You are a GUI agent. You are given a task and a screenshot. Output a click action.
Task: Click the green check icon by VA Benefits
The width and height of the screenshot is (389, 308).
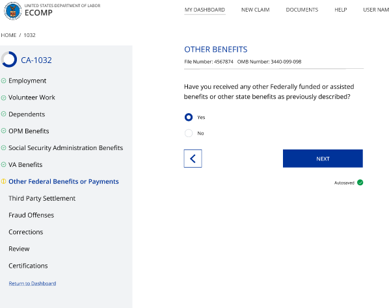pyautogui.click(x=3, y=164)
